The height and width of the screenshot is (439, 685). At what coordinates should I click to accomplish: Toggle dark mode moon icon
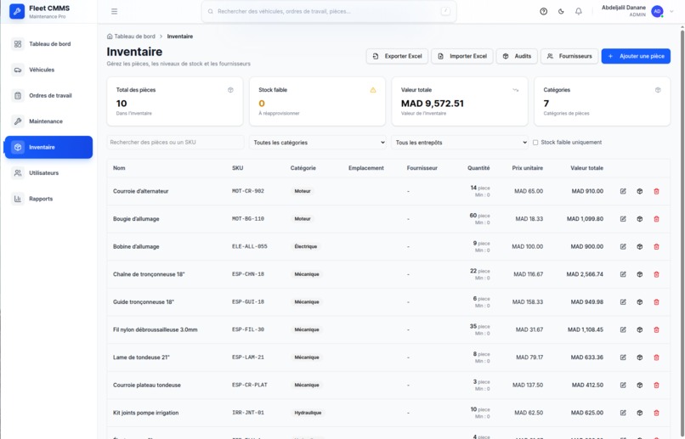coord(561,11)
